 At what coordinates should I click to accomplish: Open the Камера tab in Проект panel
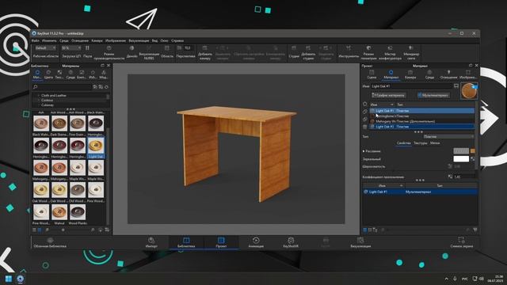coord(410,74)
